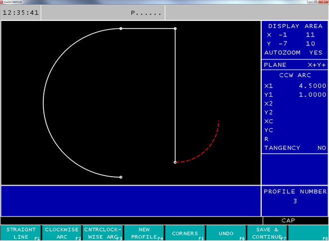This screenshot has height=241, width=329.
Task: Select the CLOCKWISE ARC F2 softkey
Action: tap(62, 233)
